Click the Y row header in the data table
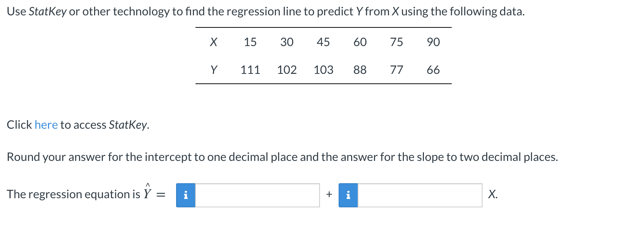Viewport: 626px width, 226px height. (214, 69)
